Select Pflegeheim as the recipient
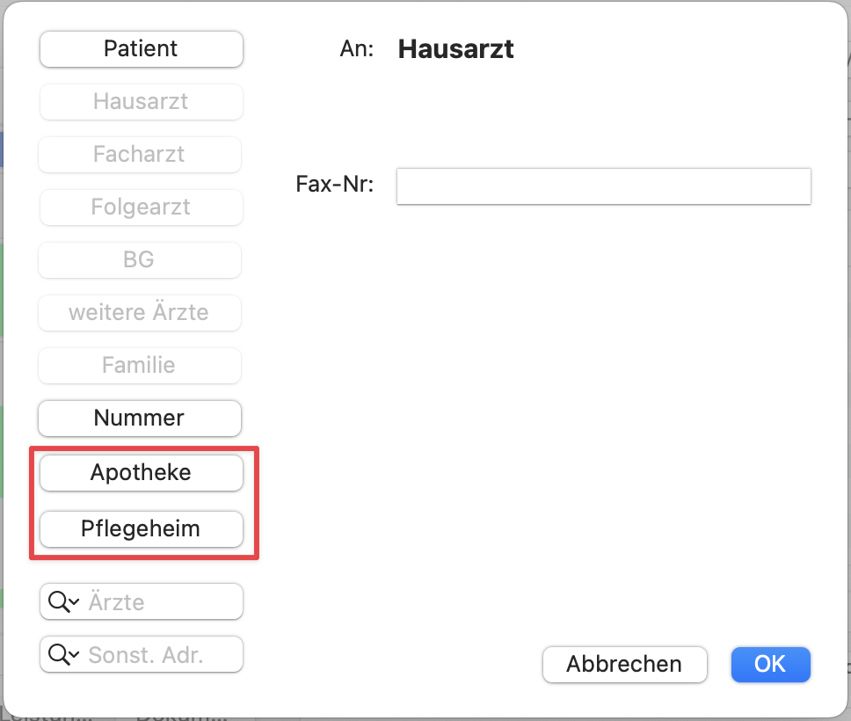 pos(141,529)
